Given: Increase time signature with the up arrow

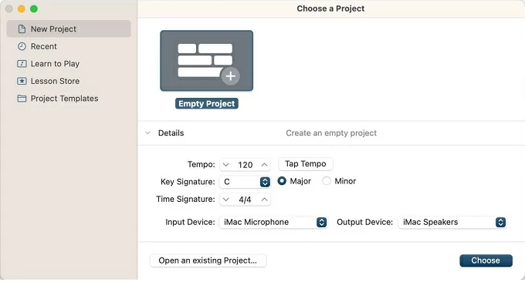Looking at the screenshot, I should pos(264,199).
